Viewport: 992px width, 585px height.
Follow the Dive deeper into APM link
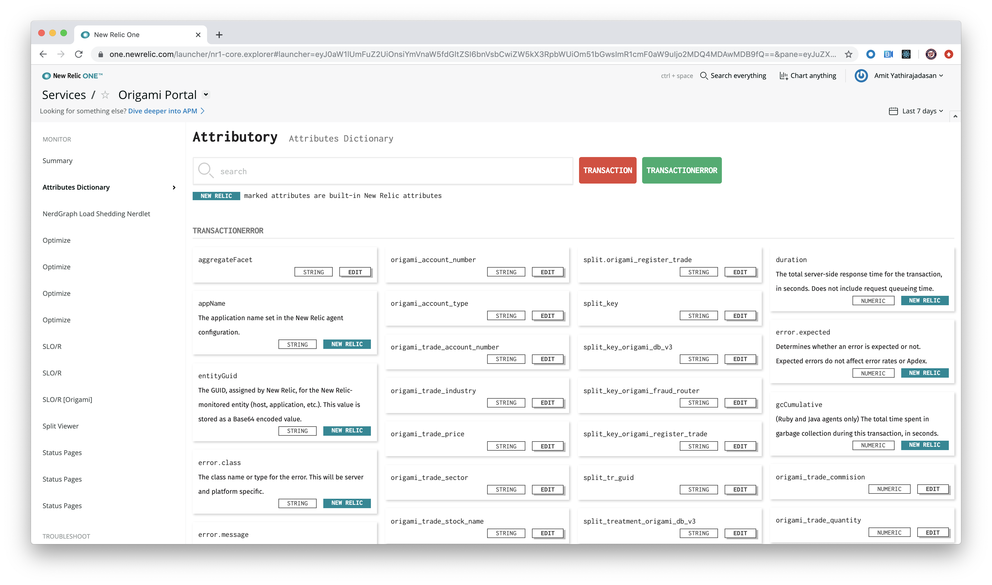162,111
